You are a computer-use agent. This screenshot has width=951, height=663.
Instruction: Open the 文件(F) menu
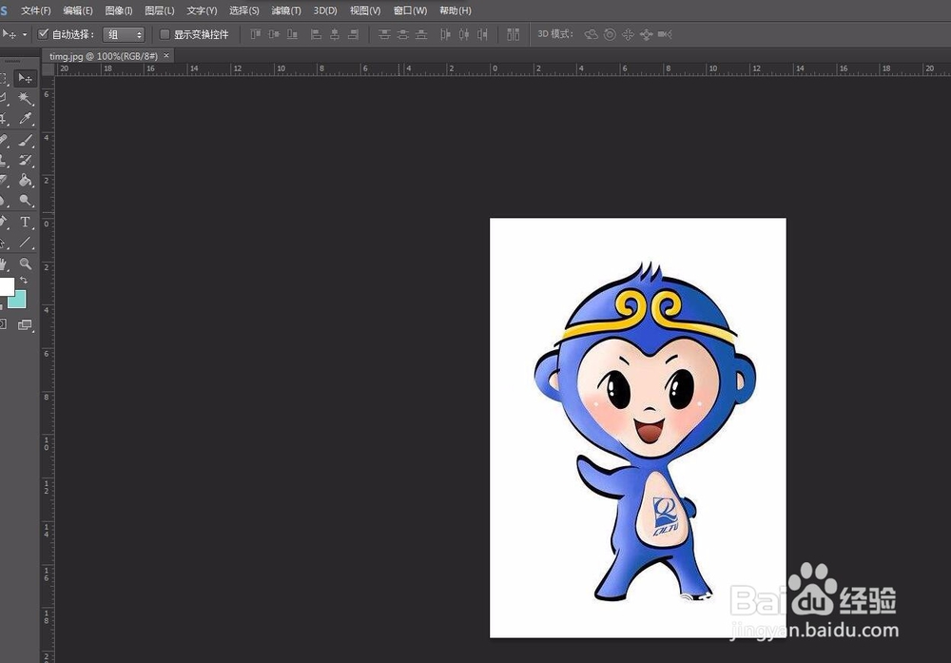(x=36, y=10)
